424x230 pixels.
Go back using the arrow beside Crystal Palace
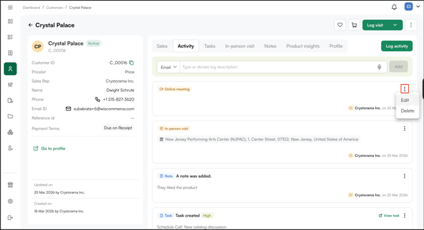[x=30, y=25]
